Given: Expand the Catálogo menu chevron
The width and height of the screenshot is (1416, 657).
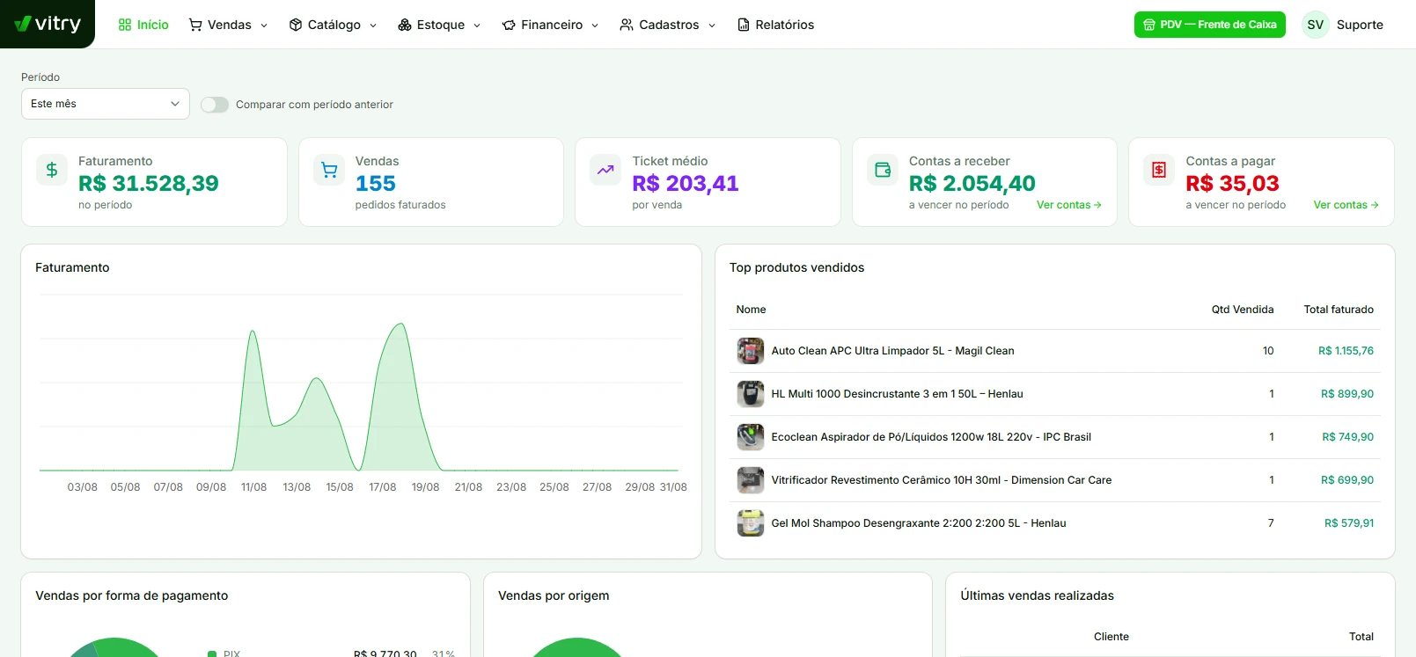Looking at the screenshot, I should [373, 26].
